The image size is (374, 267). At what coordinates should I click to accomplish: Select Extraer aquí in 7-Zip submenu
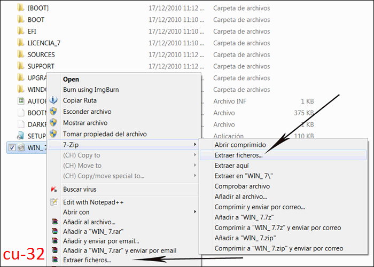[x=231, y=166]
